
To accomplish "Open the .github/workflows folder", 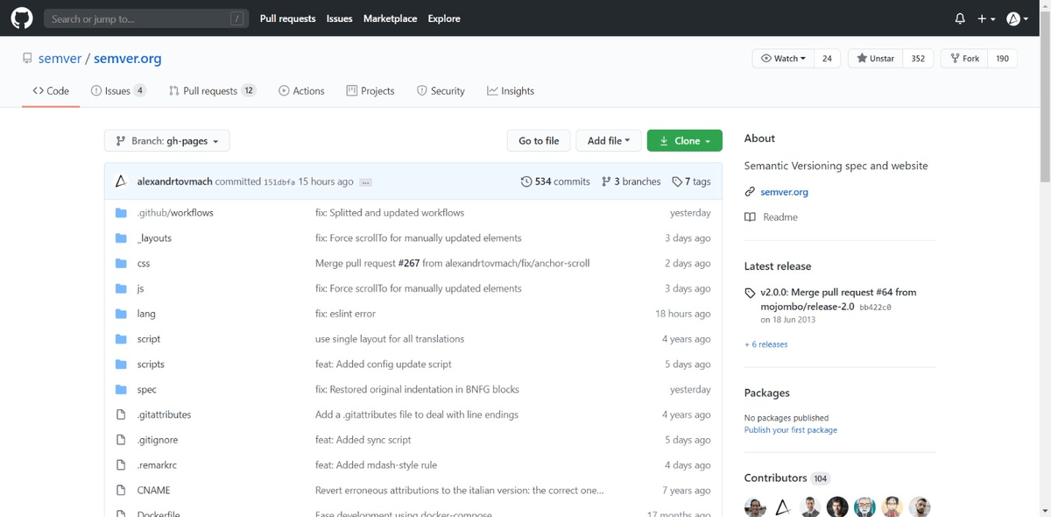I will pos(175,213).
